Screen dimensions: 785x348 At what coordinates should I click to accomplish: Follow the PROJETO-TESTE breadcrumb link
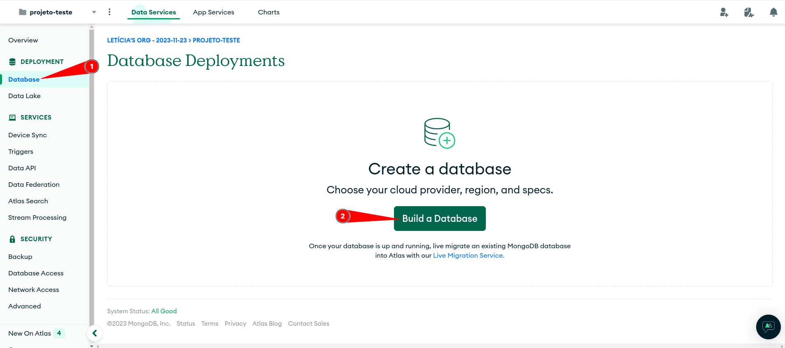click(x=216, y=40)
